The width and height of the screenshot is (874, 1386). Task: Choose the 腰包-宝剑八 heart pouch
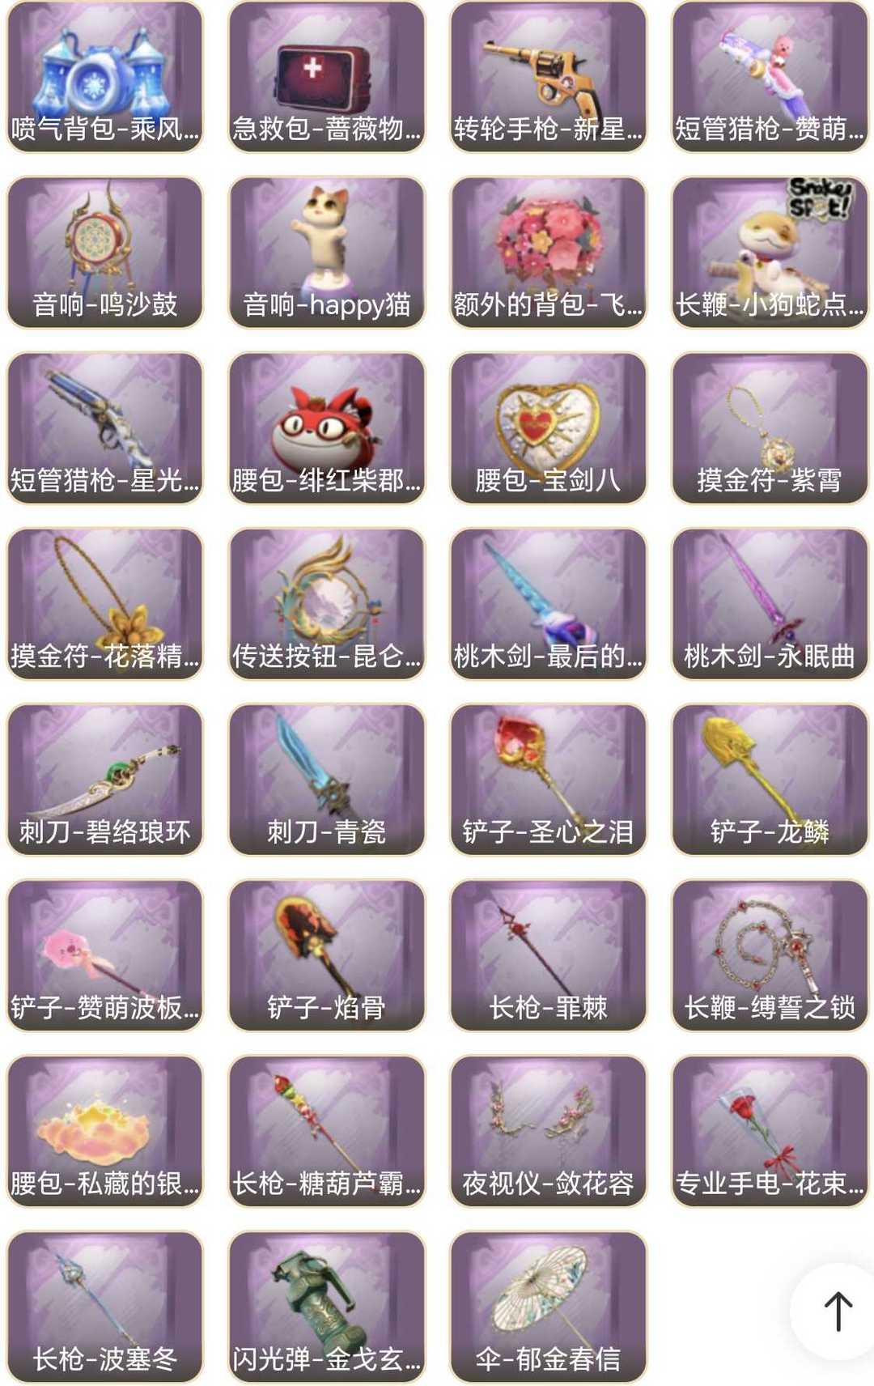549,428
